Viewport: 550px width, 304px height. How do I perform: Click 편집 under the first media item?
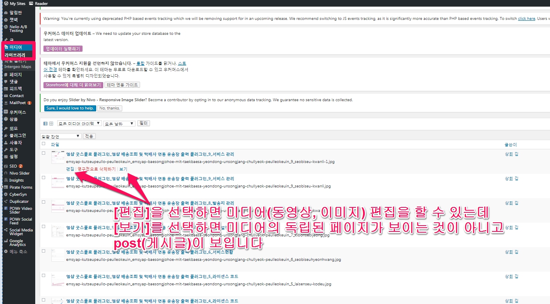(x=70, y=169)
